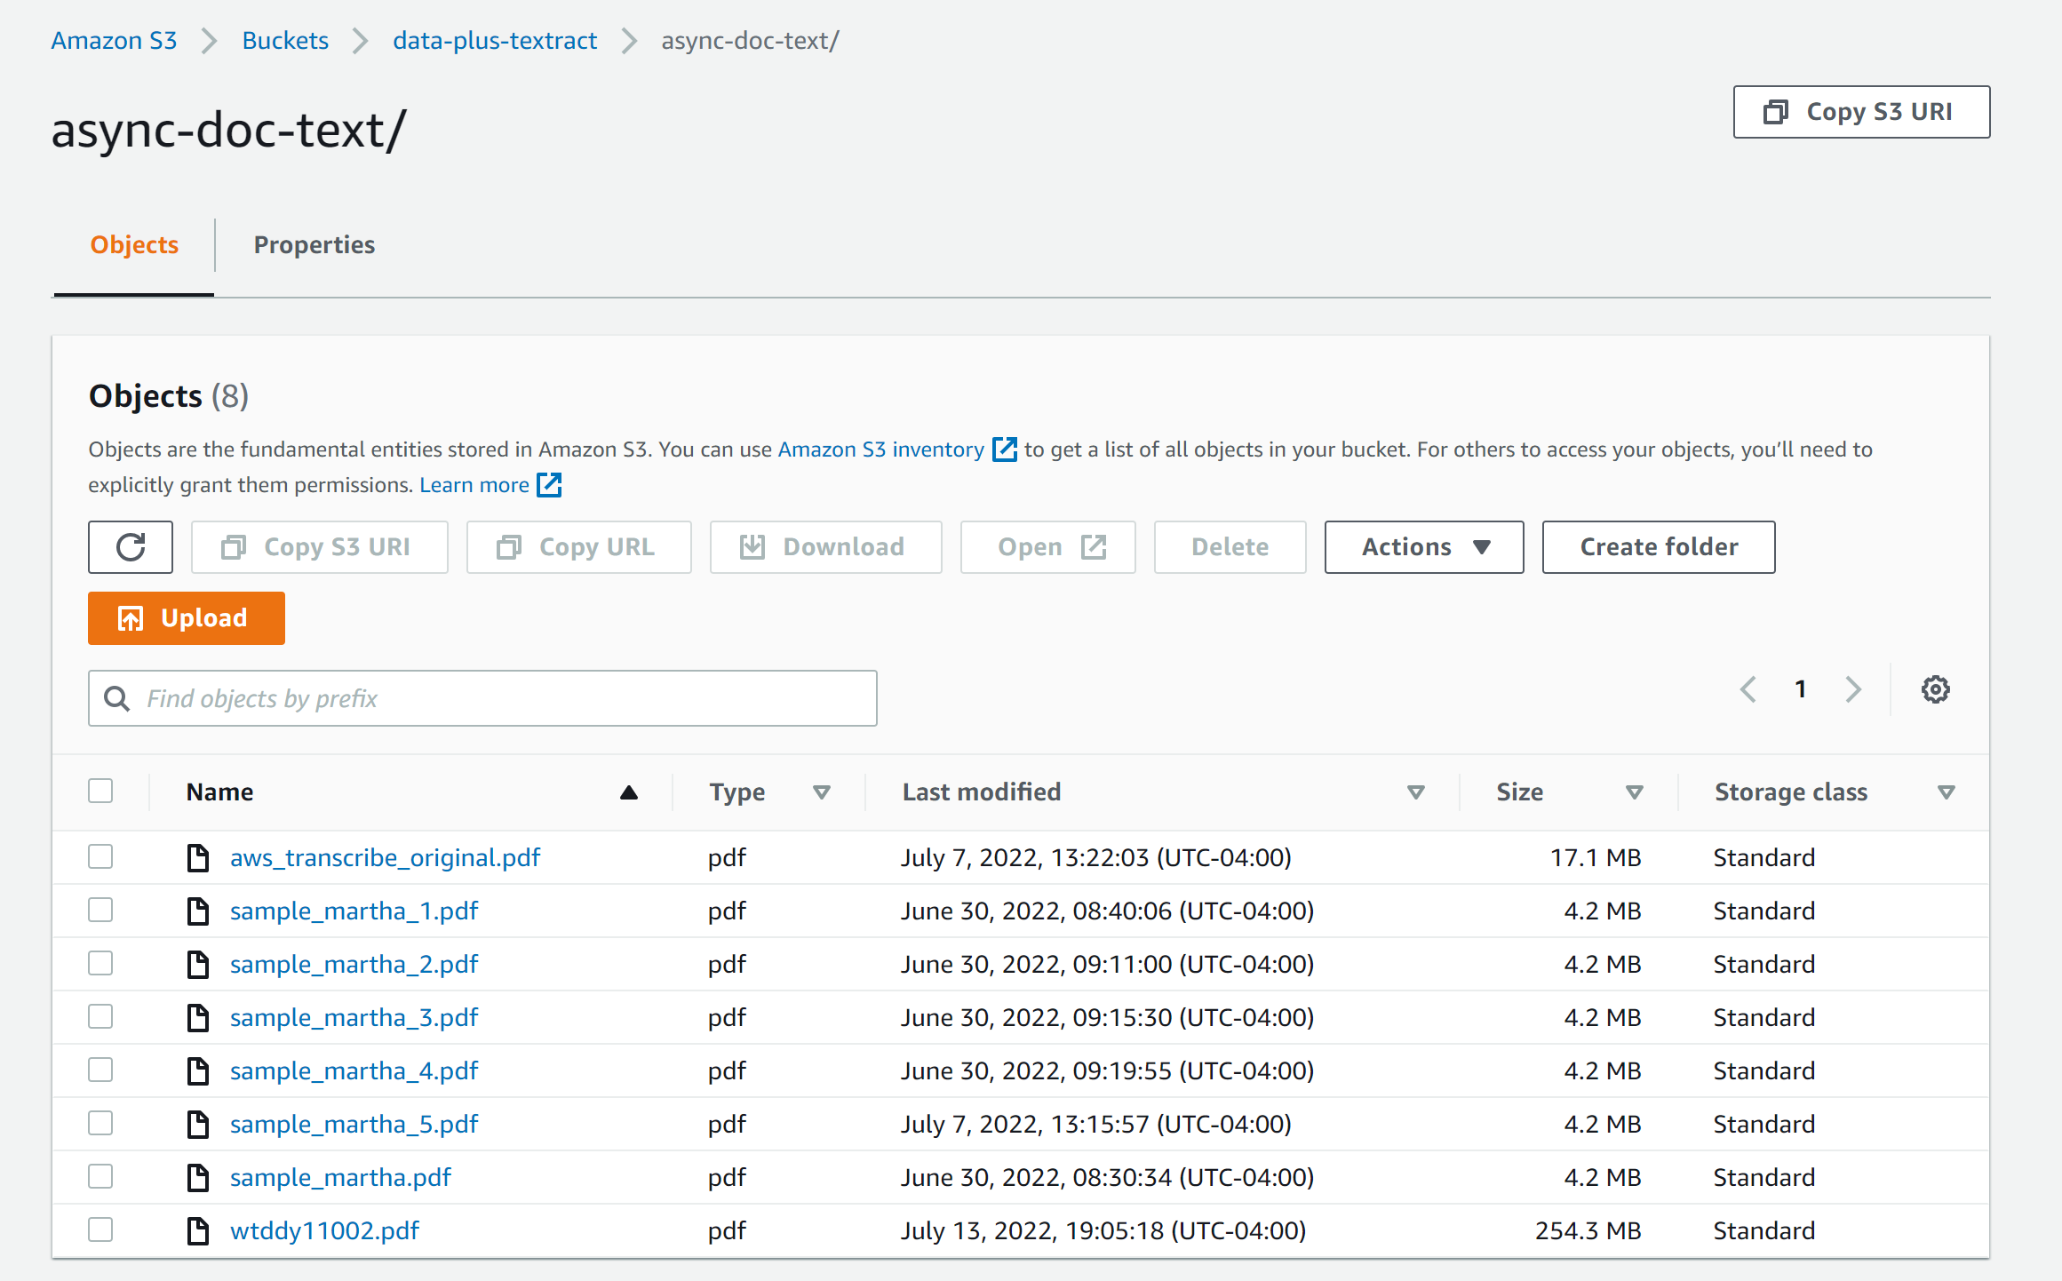This screenshot has width=2062, height=1281.
Task: Toggle the select-all objects checkbox
Action: tap(100, 791)
